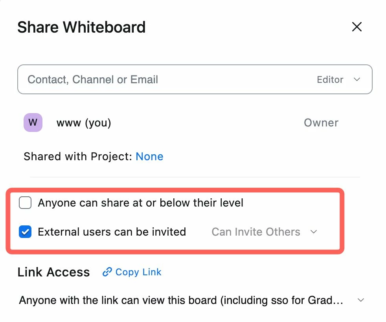Viewport: 386px width, 322px height.
Task: Open the Shared with Project None link
Action: pos(149,156)
